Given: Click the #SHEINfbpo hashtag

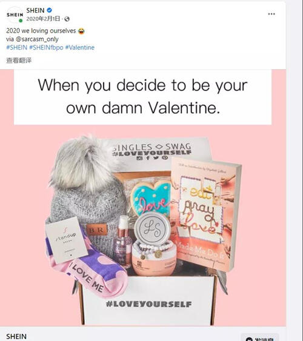Looking at the screenshot, I should tap(46, 47).
